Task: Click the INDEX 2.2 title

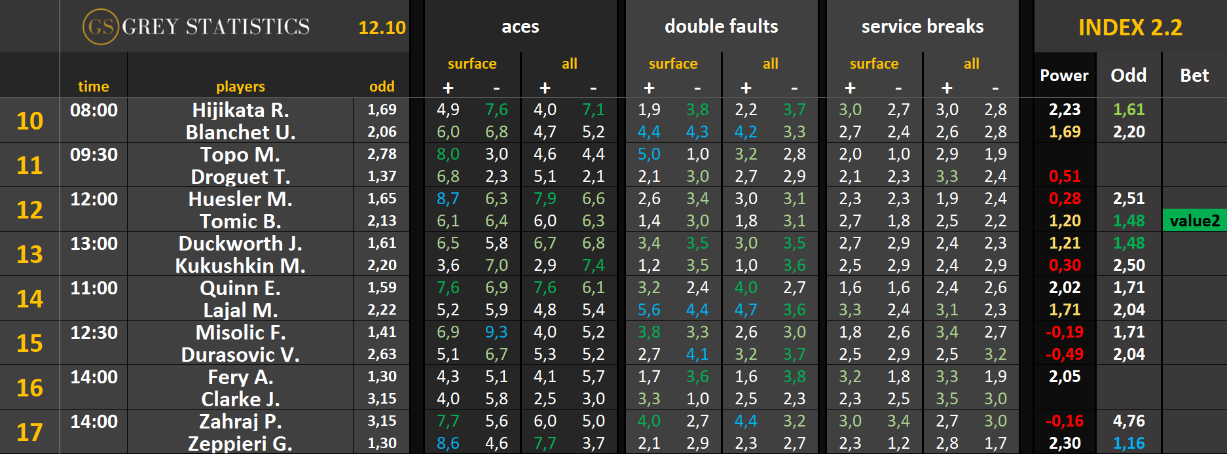Action: coord(1130,27)
